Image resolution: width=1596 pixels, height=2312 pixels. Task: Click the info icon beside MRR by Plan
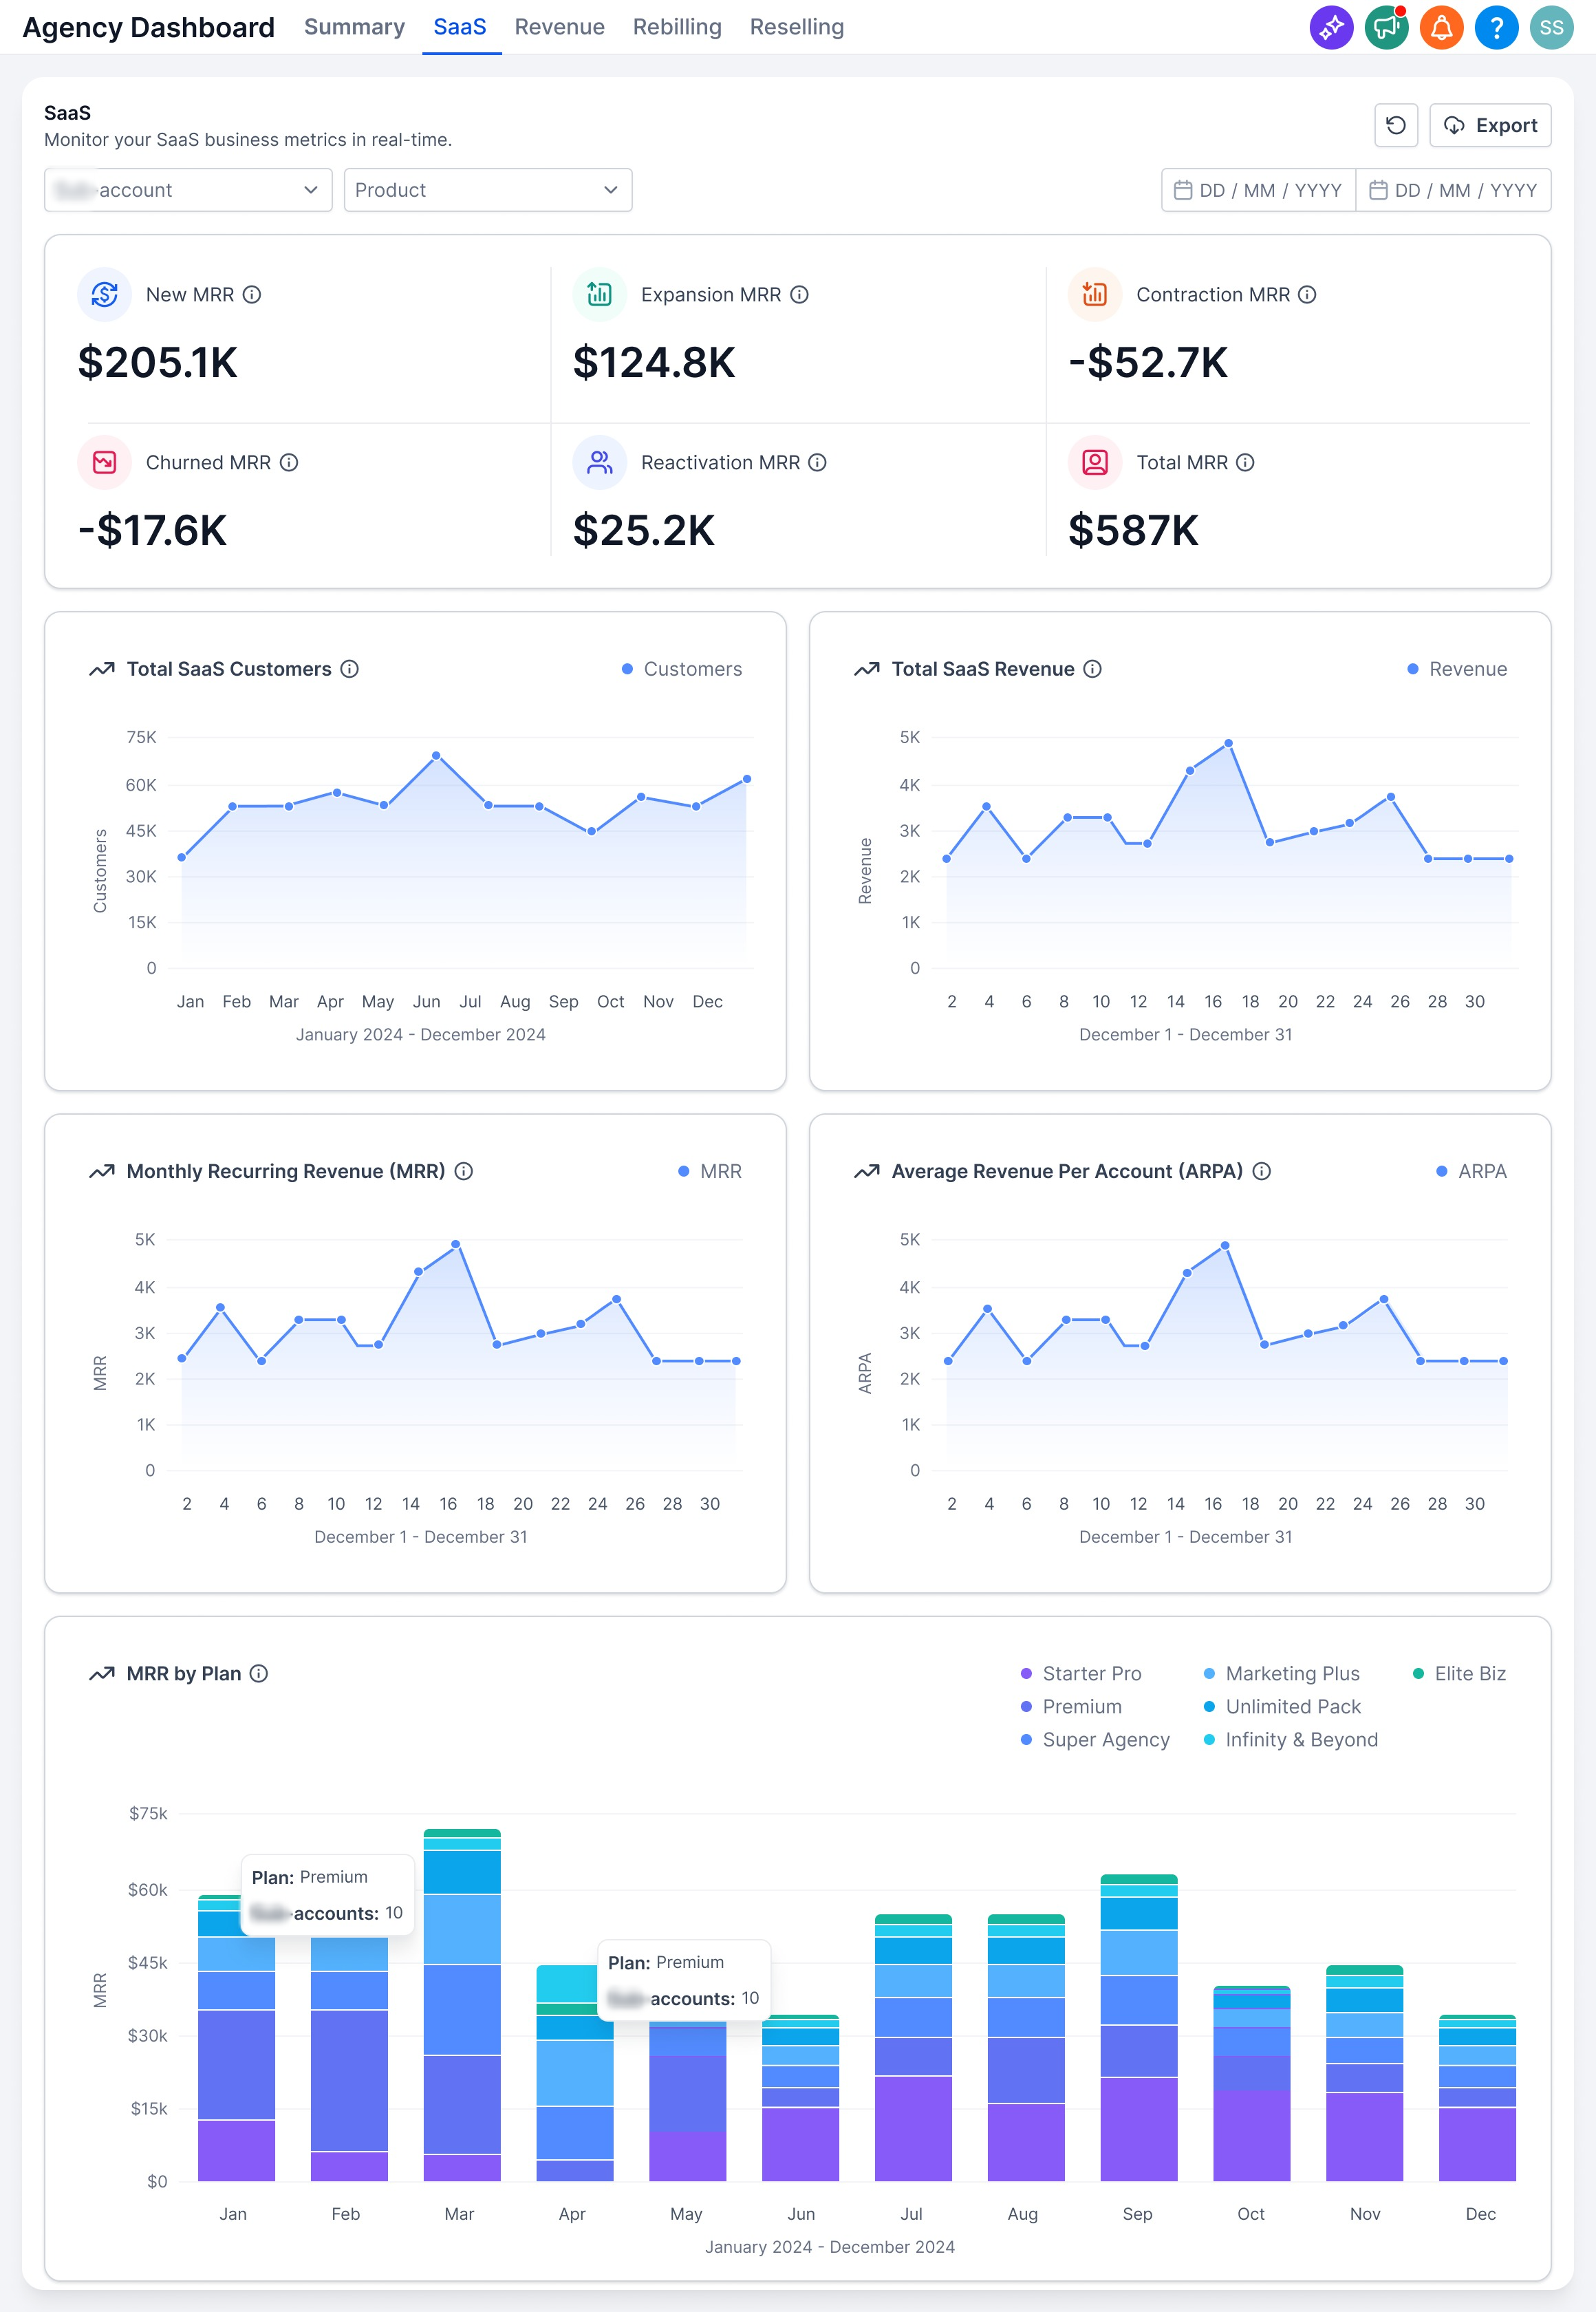point(259,1673)
